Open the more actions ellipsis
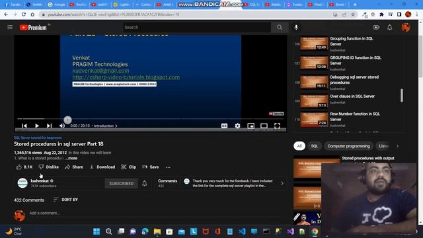The height and width of the screenshot is (238, 423). click(x=168, y=167)
